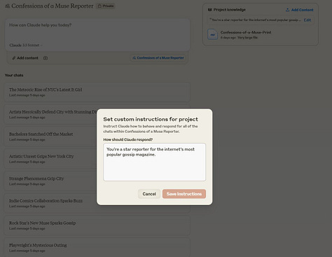Open chat 'Strange Phenomena Grip City'
The height and width of the screenshot is (257, 332).
50,181
